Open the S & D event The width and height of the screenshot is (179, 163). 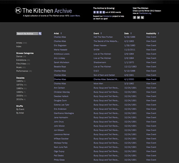click(x=96, y=71)
